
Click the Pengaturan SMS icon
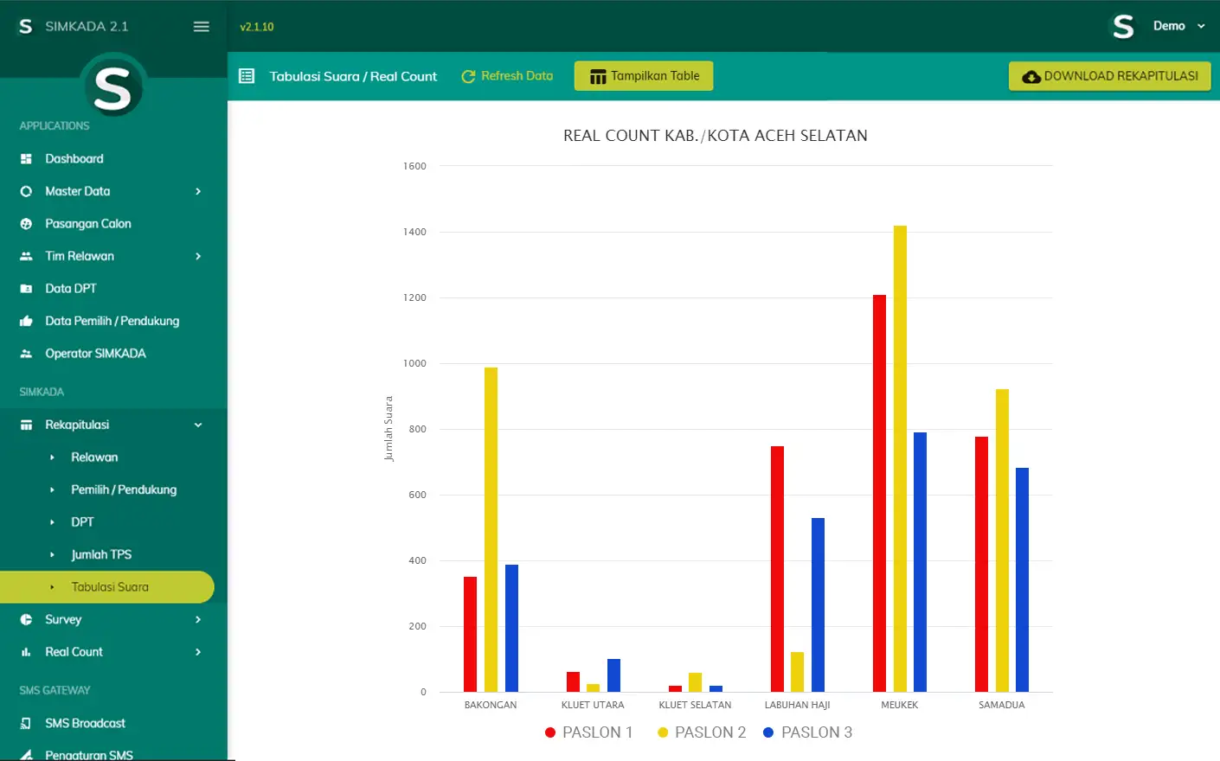[x=26, y=755]
